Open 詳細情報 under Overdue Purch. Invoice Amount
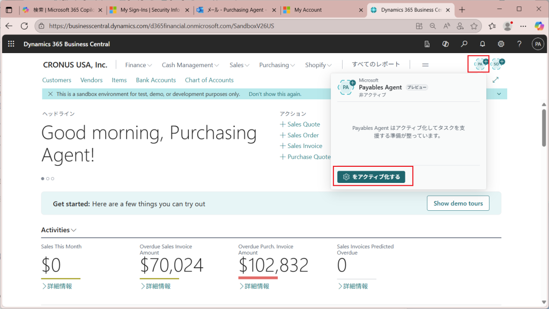This screenshot has height=309, width=549. [x=254, y=286]
